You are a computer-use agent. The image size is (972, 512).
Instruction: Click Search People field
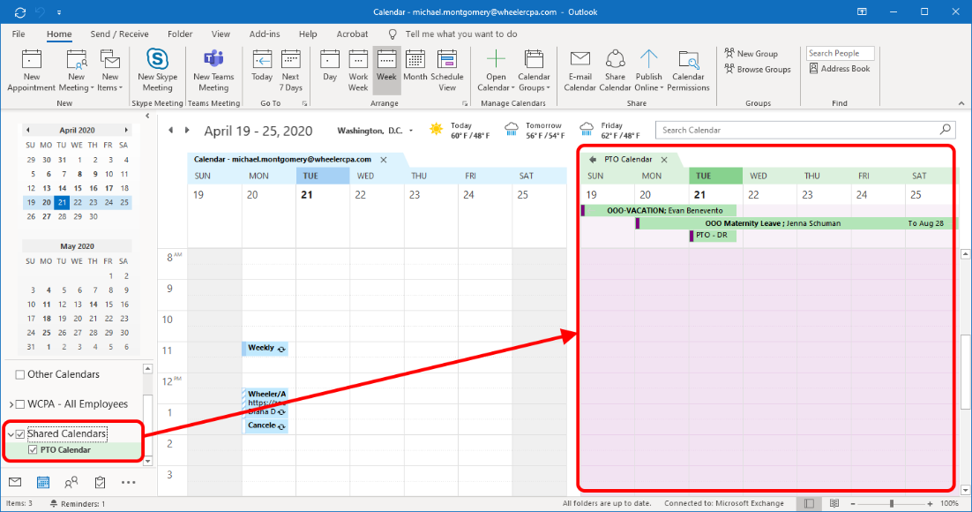(840, 53)
